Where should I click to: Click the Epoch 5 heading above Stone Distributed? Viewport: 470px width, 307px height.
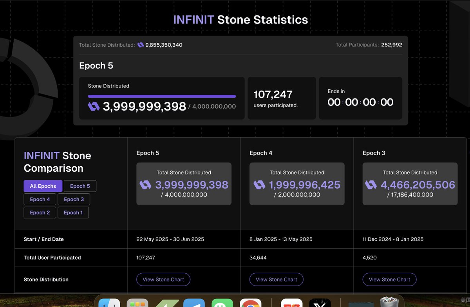(96, 66)
